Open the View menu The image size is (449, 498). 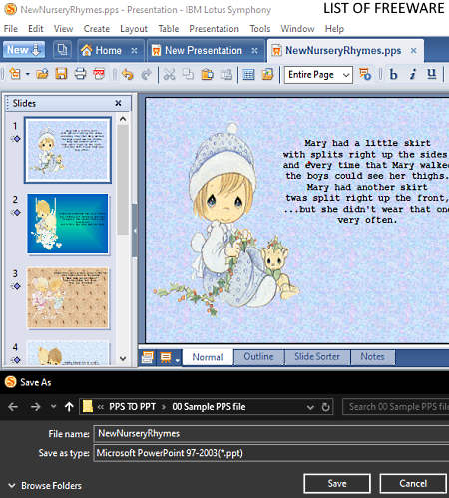point(63,29)
